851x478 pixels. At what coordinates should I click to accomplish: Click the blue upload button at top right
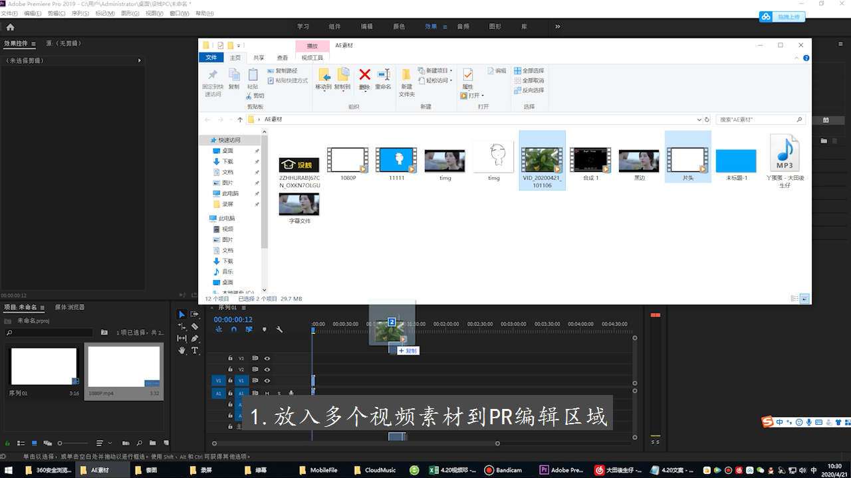(783, 17)
